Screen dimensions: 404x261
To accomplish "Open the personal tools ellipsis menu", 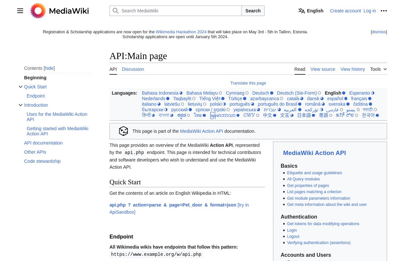I will click(384, 11).
